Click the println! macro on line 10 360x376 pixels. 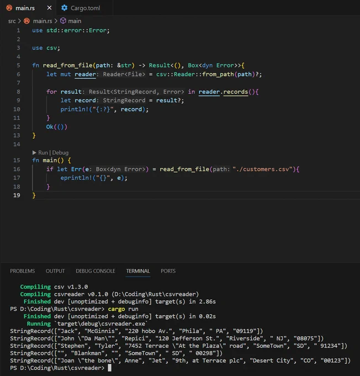pyautogui.click(x=75, y=109)
